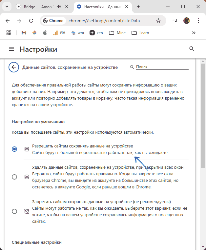
Task: Show more bookmarks with double chevron
Action: pyautogui.click(x=194, y=33)
